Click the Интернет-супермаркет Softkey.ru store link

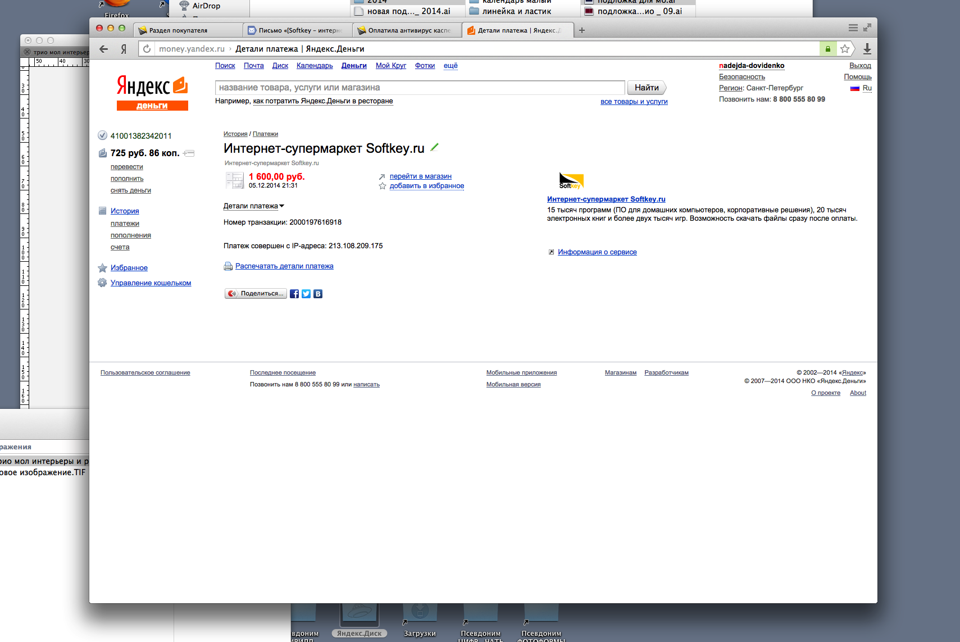pos(606,199)
